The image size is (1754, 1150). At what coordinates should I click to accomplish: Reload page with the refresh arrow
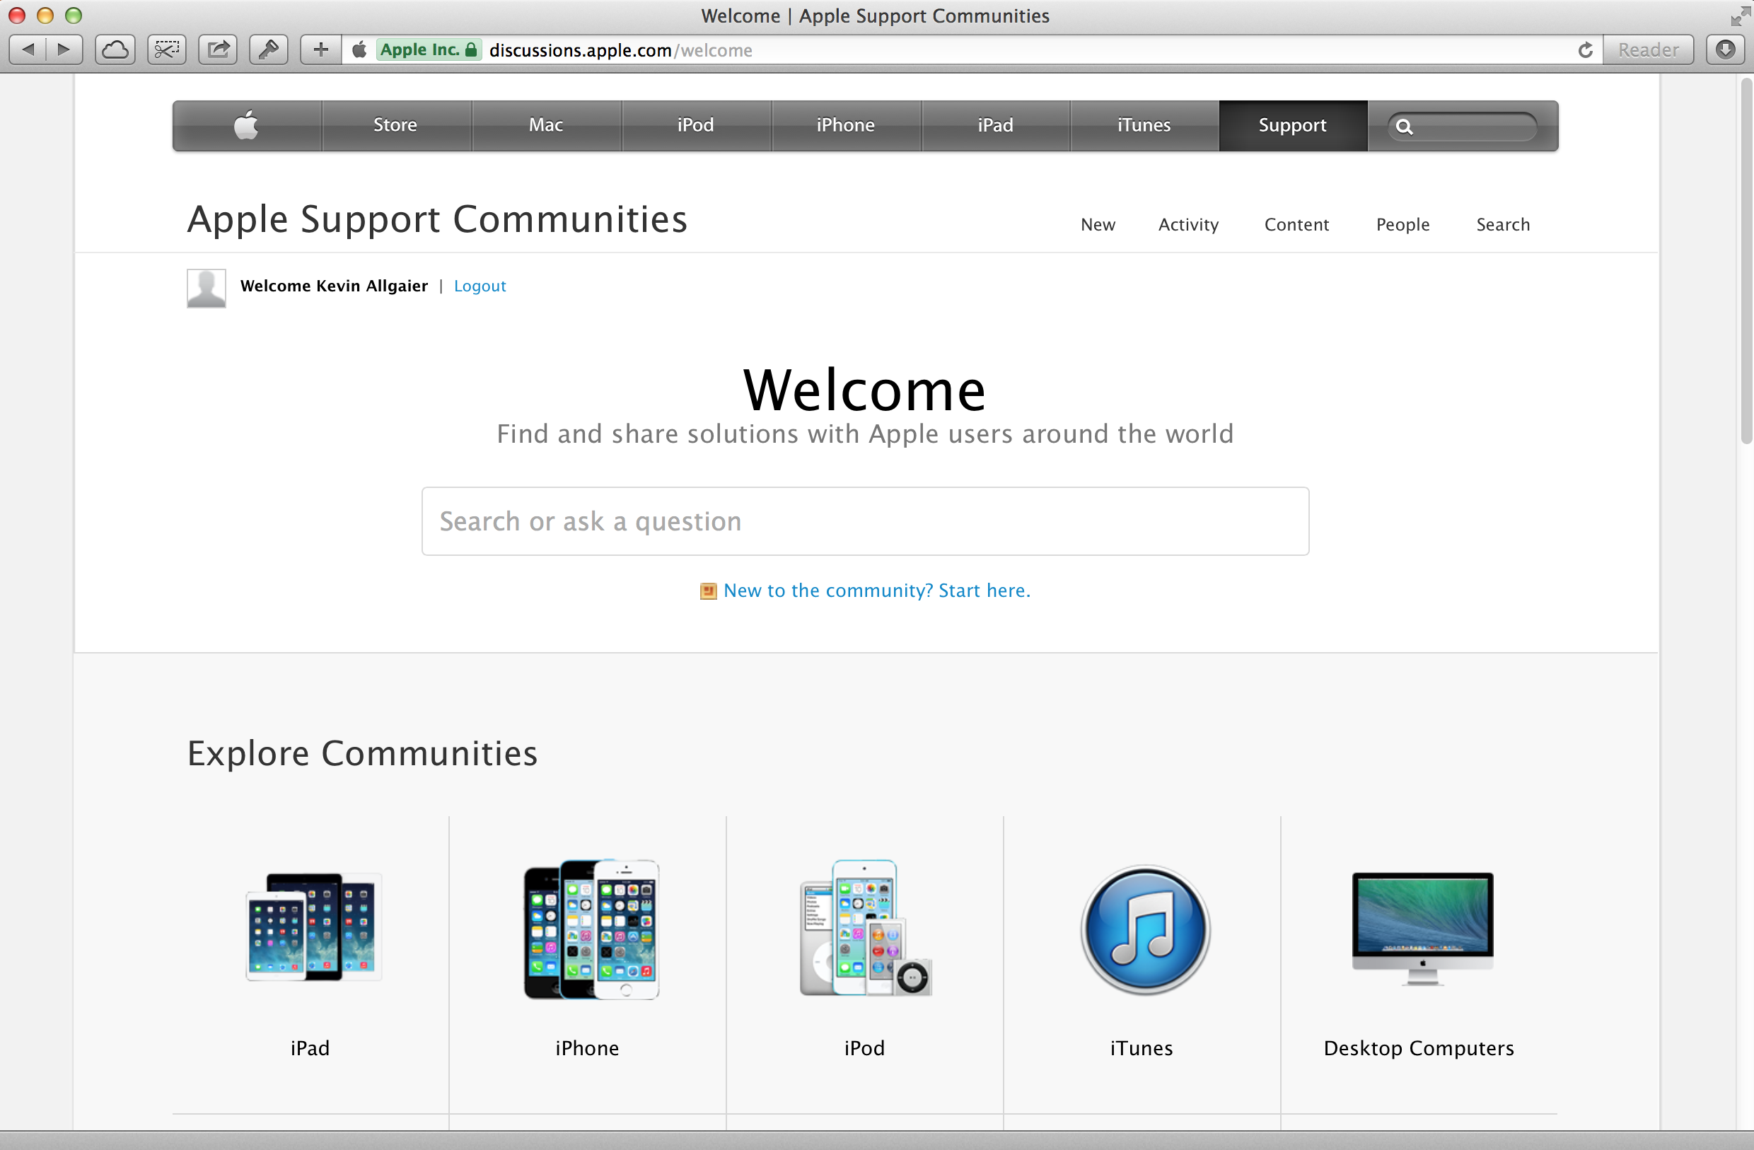point(1585,50)
